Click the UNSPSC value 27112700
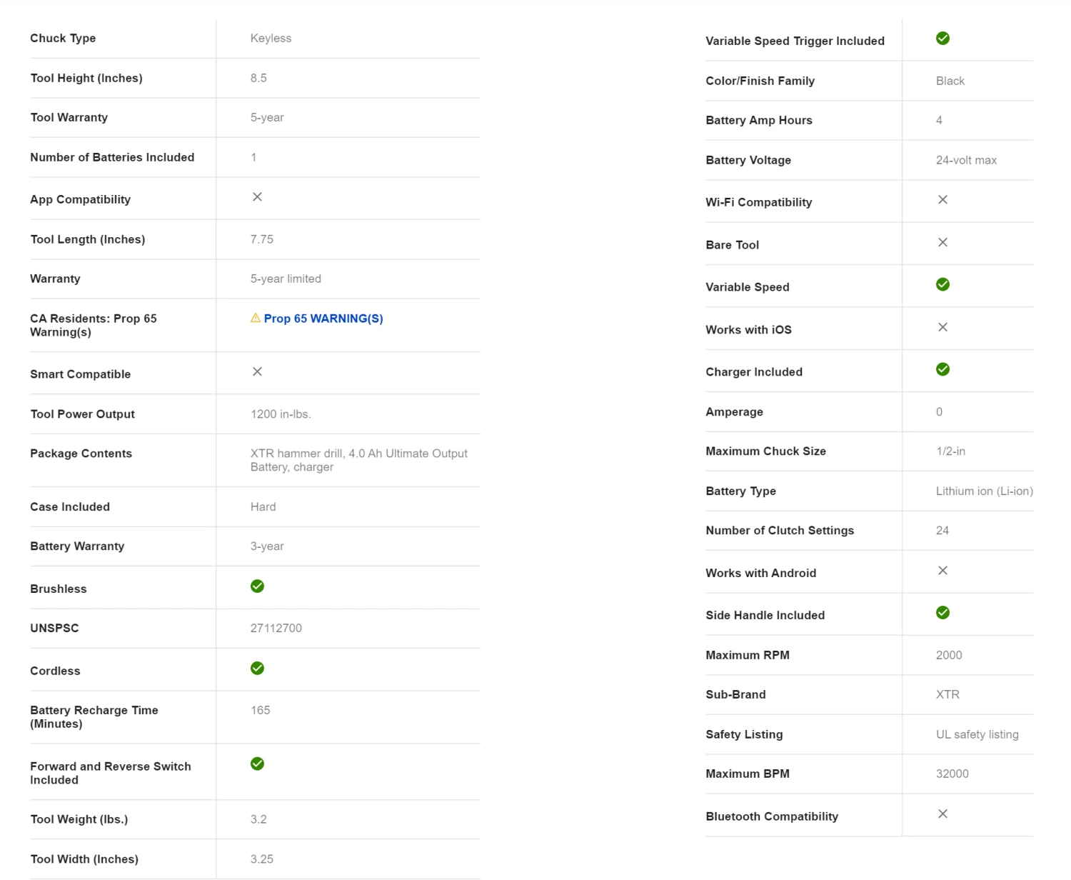This screenshot has height=880, width=1071. 276,629
